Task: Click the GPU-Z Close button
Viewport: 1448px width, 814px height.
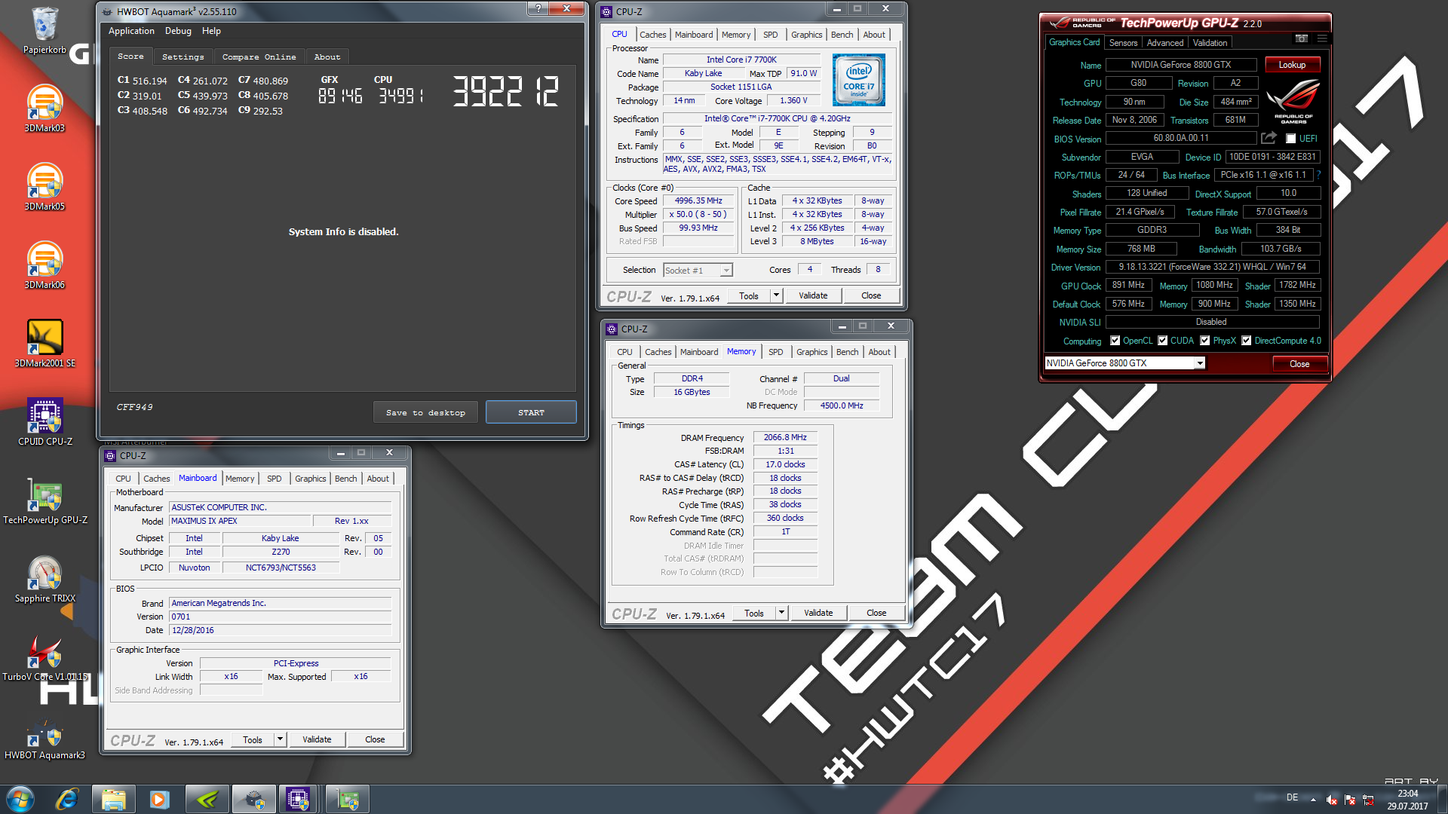Action: (1299, 364)
